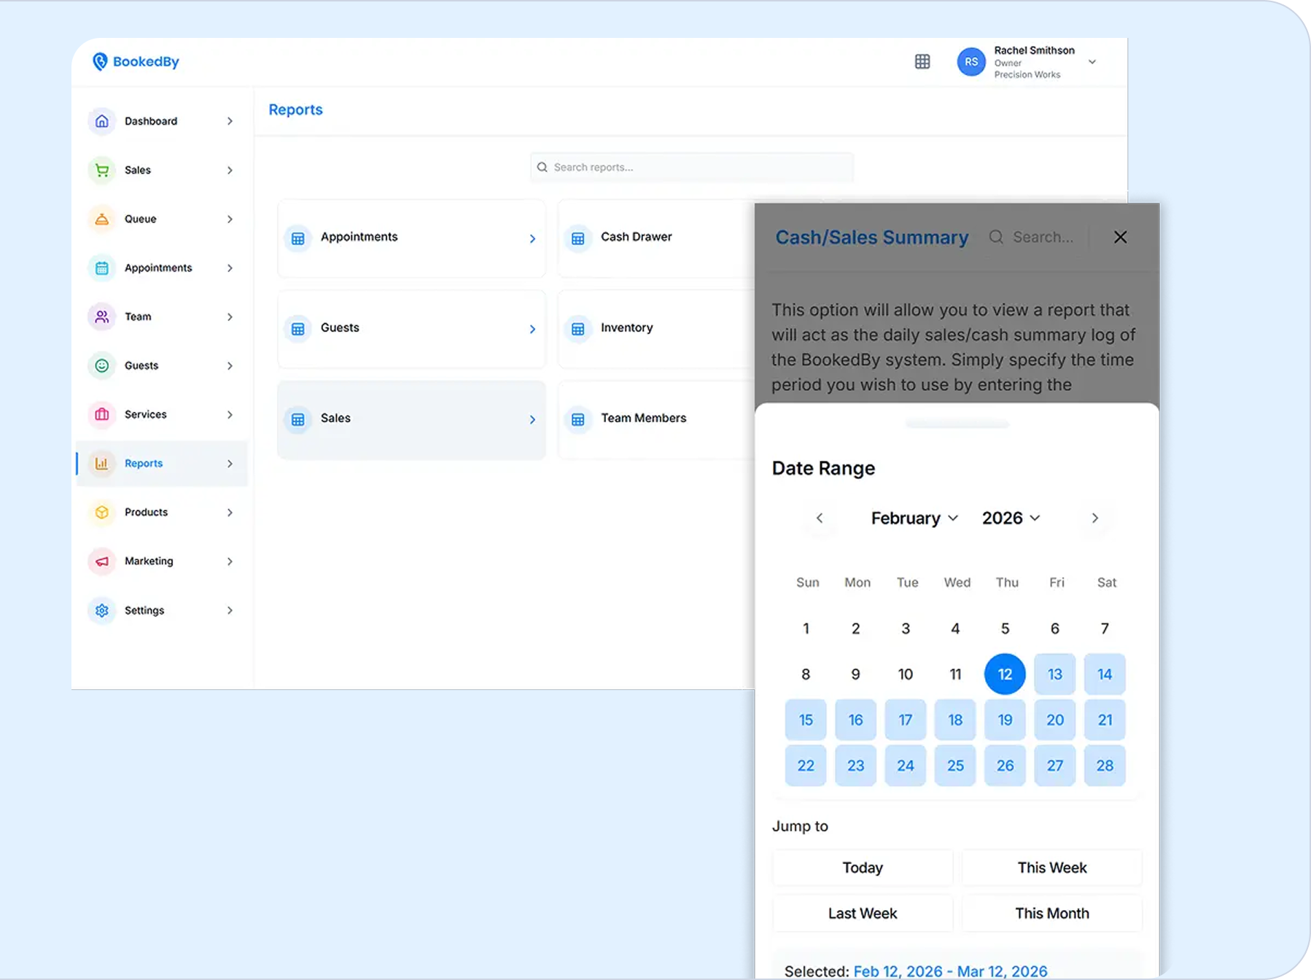Screen dimensions: 1311x980
Task: Open the apps grid icon
Action: click(x=922, y=62)
